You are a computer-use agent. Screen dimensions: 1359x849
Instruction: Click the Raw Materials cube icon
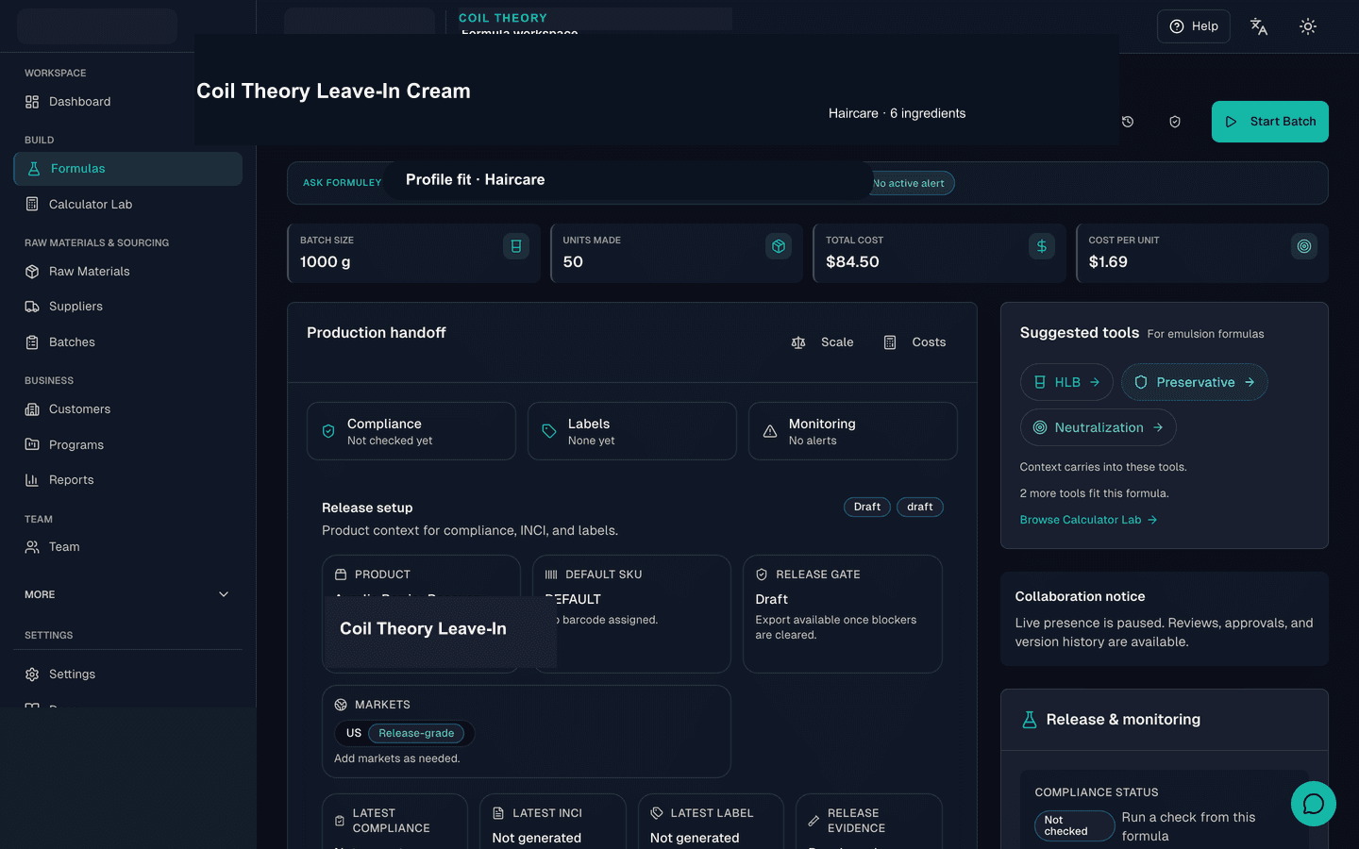click(32, 272)
